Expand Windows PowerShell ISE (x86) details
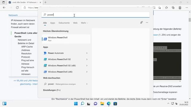The width and height of the screenshot is (191, 107). (87, 65)
